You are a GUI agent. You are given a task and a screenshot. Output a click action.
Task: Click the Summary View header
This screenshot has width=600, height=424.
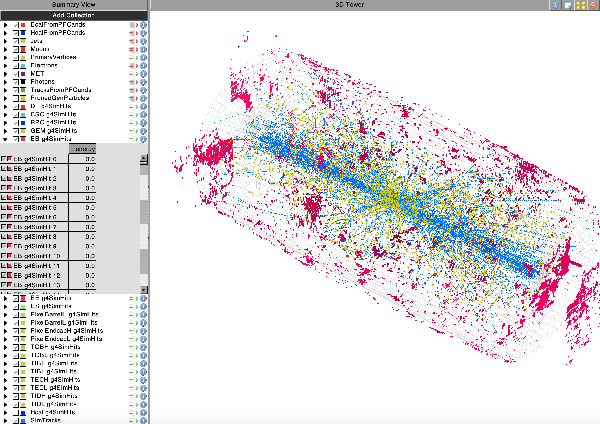tap(73, 4)
